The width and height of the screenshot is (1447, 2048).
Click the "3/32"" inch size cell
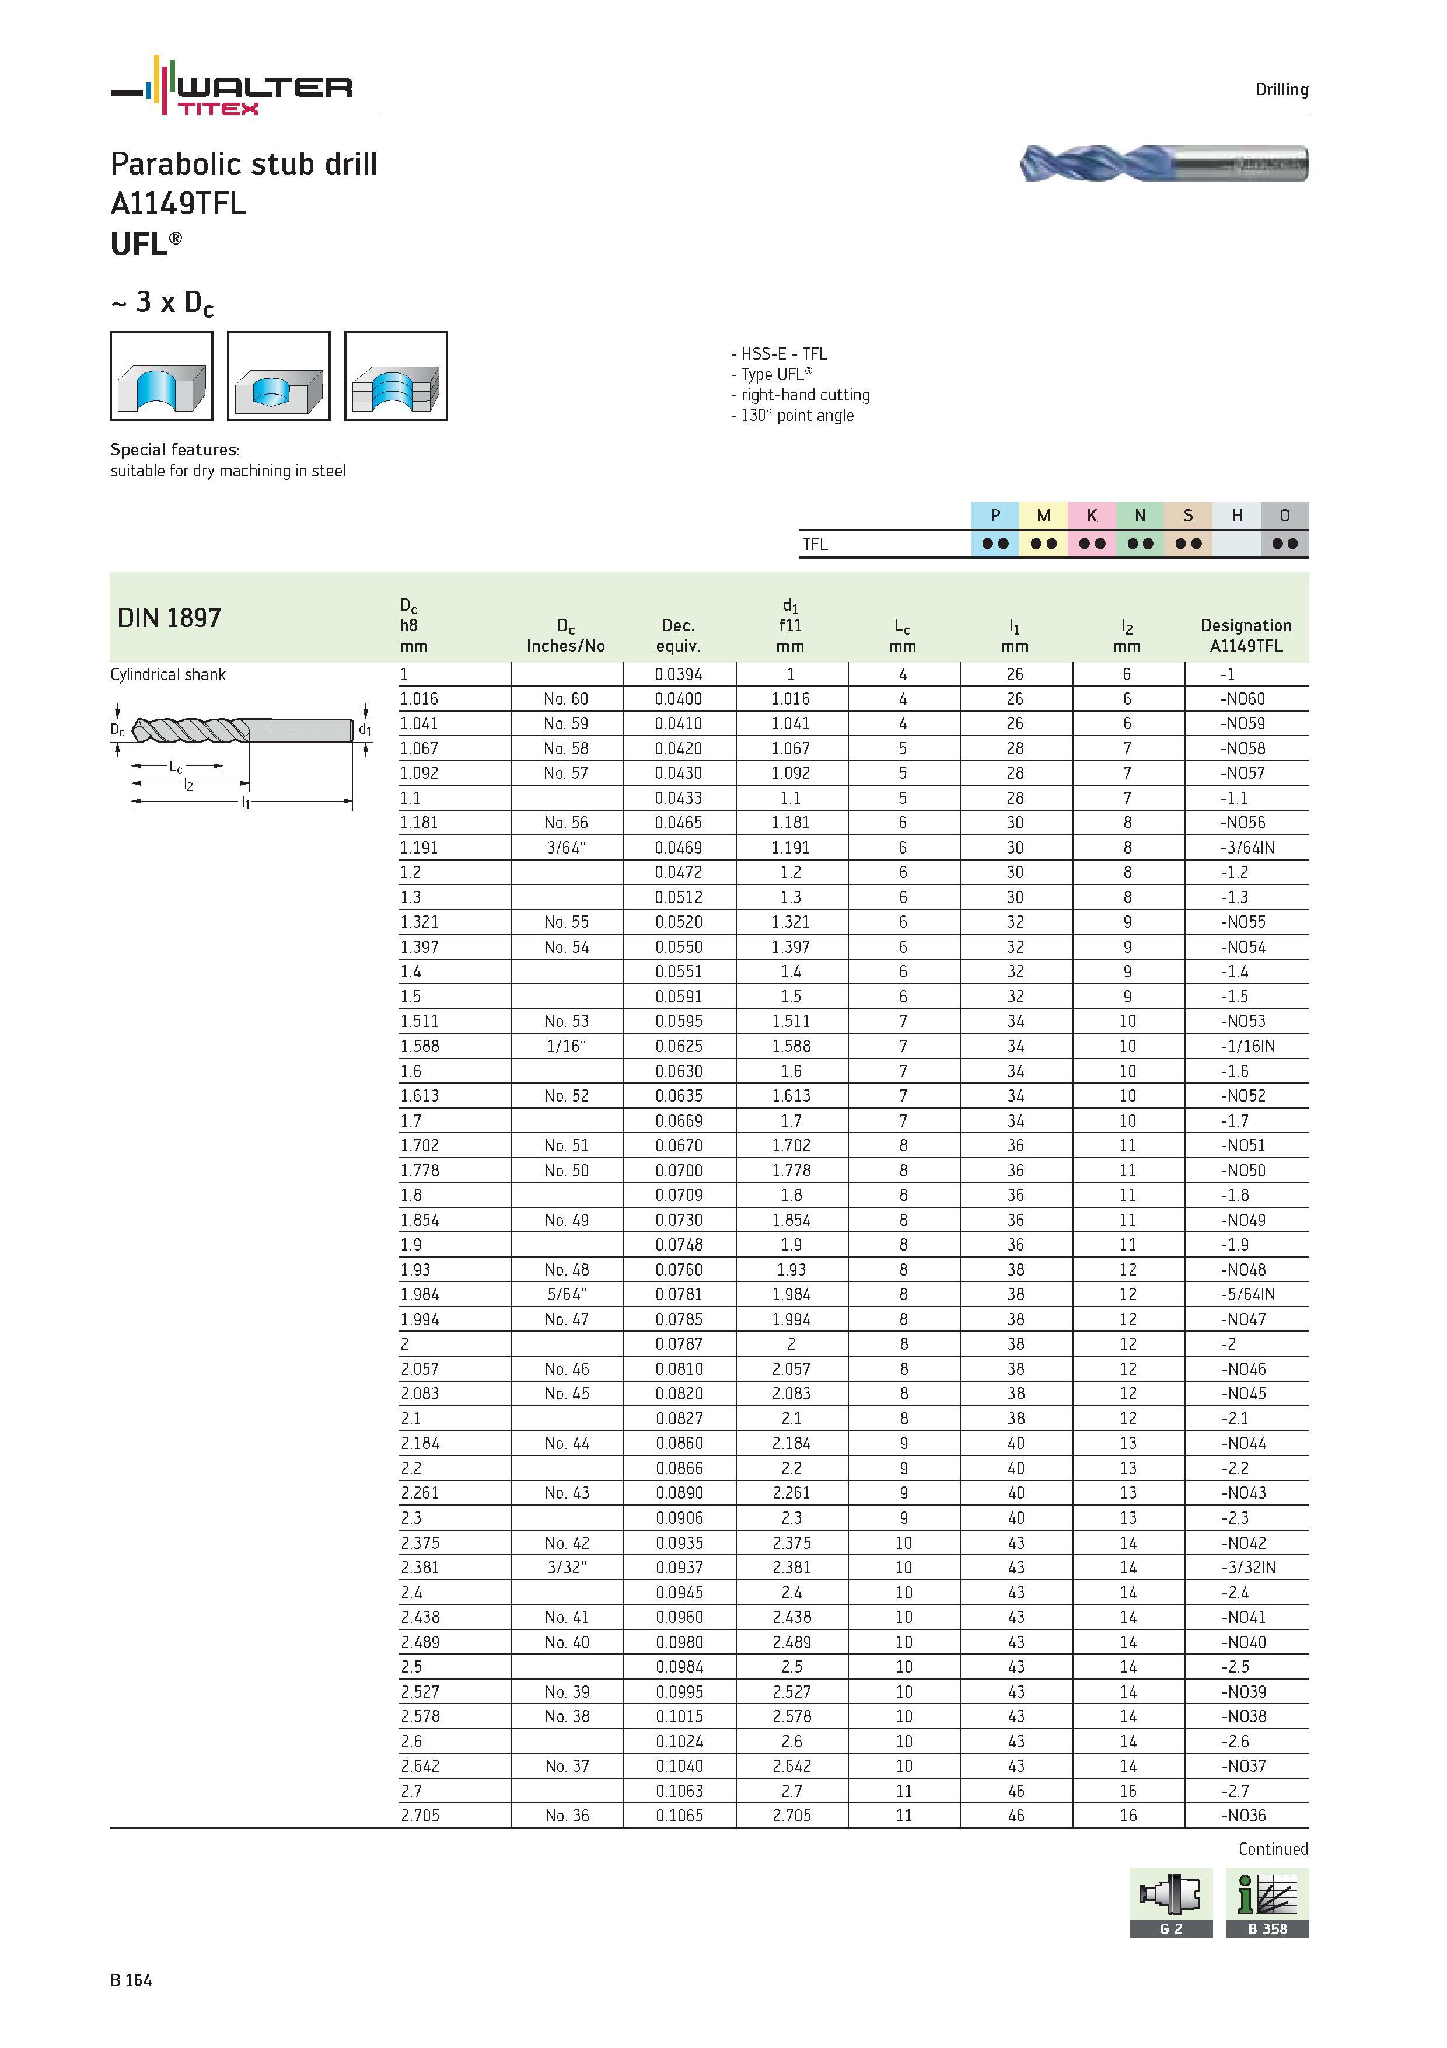pyautogui.click(x=566, y=1567)
